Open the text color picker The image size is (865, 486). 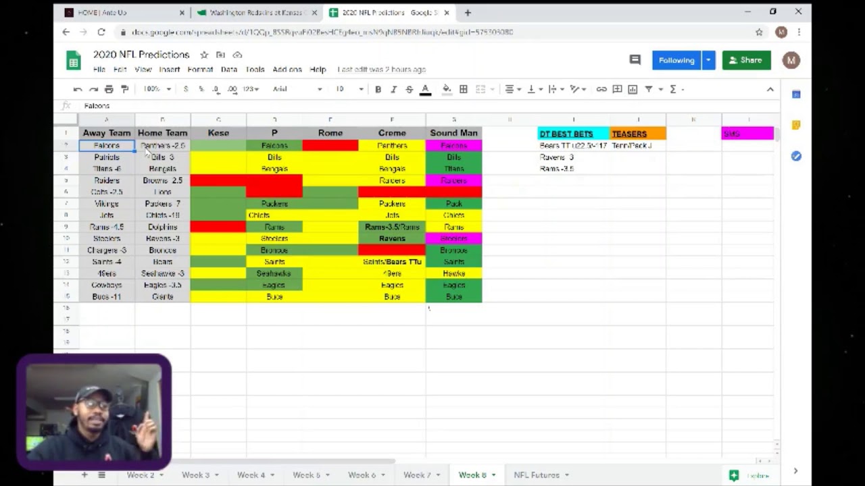pos(425,89)
